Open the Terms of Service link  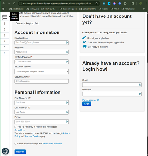32,136
